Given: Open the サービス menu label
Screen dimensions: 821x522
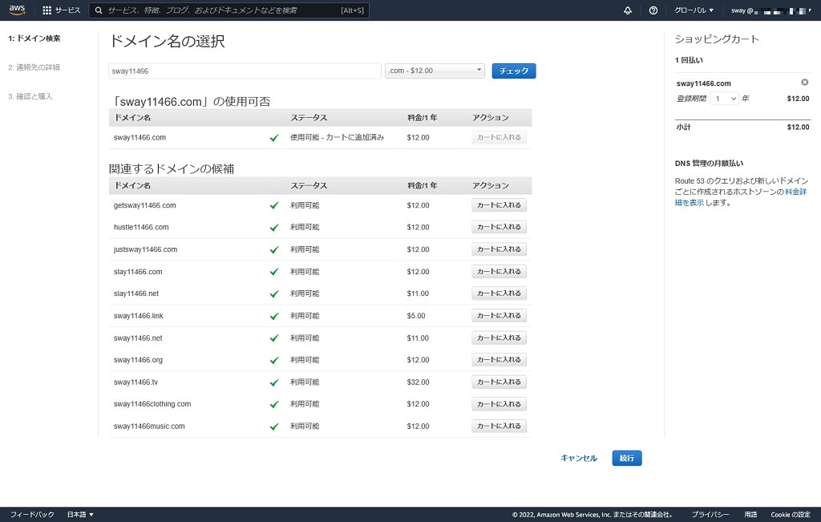Looking at the screenshot, I should pyautogui.click(x=67, y=10).
